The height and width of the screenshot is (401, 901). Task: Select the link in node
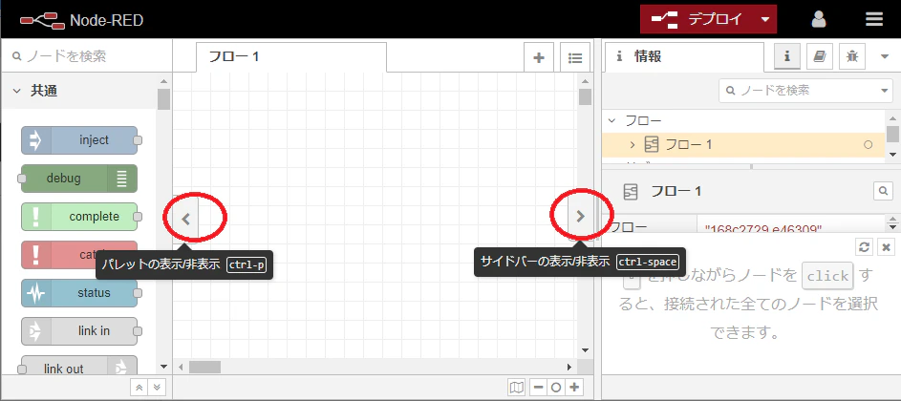79,331
